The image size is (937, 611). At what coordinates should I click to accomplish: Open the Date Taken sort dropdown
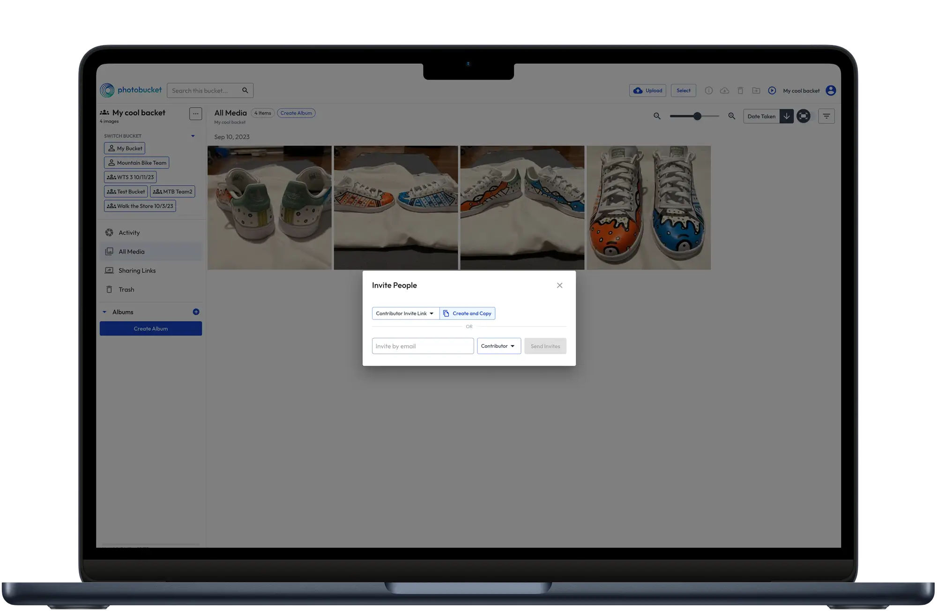click(x=762, y=116)
